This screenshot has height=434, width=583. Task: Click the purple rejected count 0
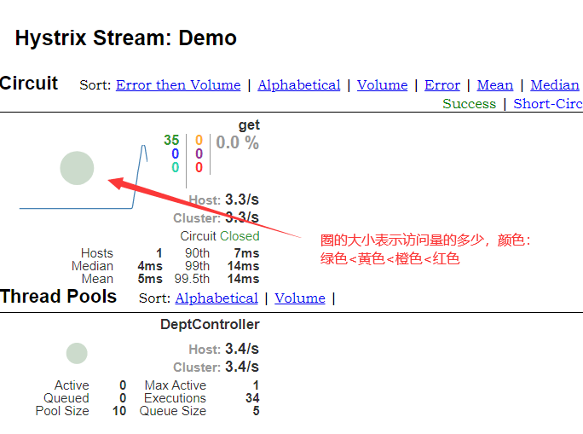point(199,153)
